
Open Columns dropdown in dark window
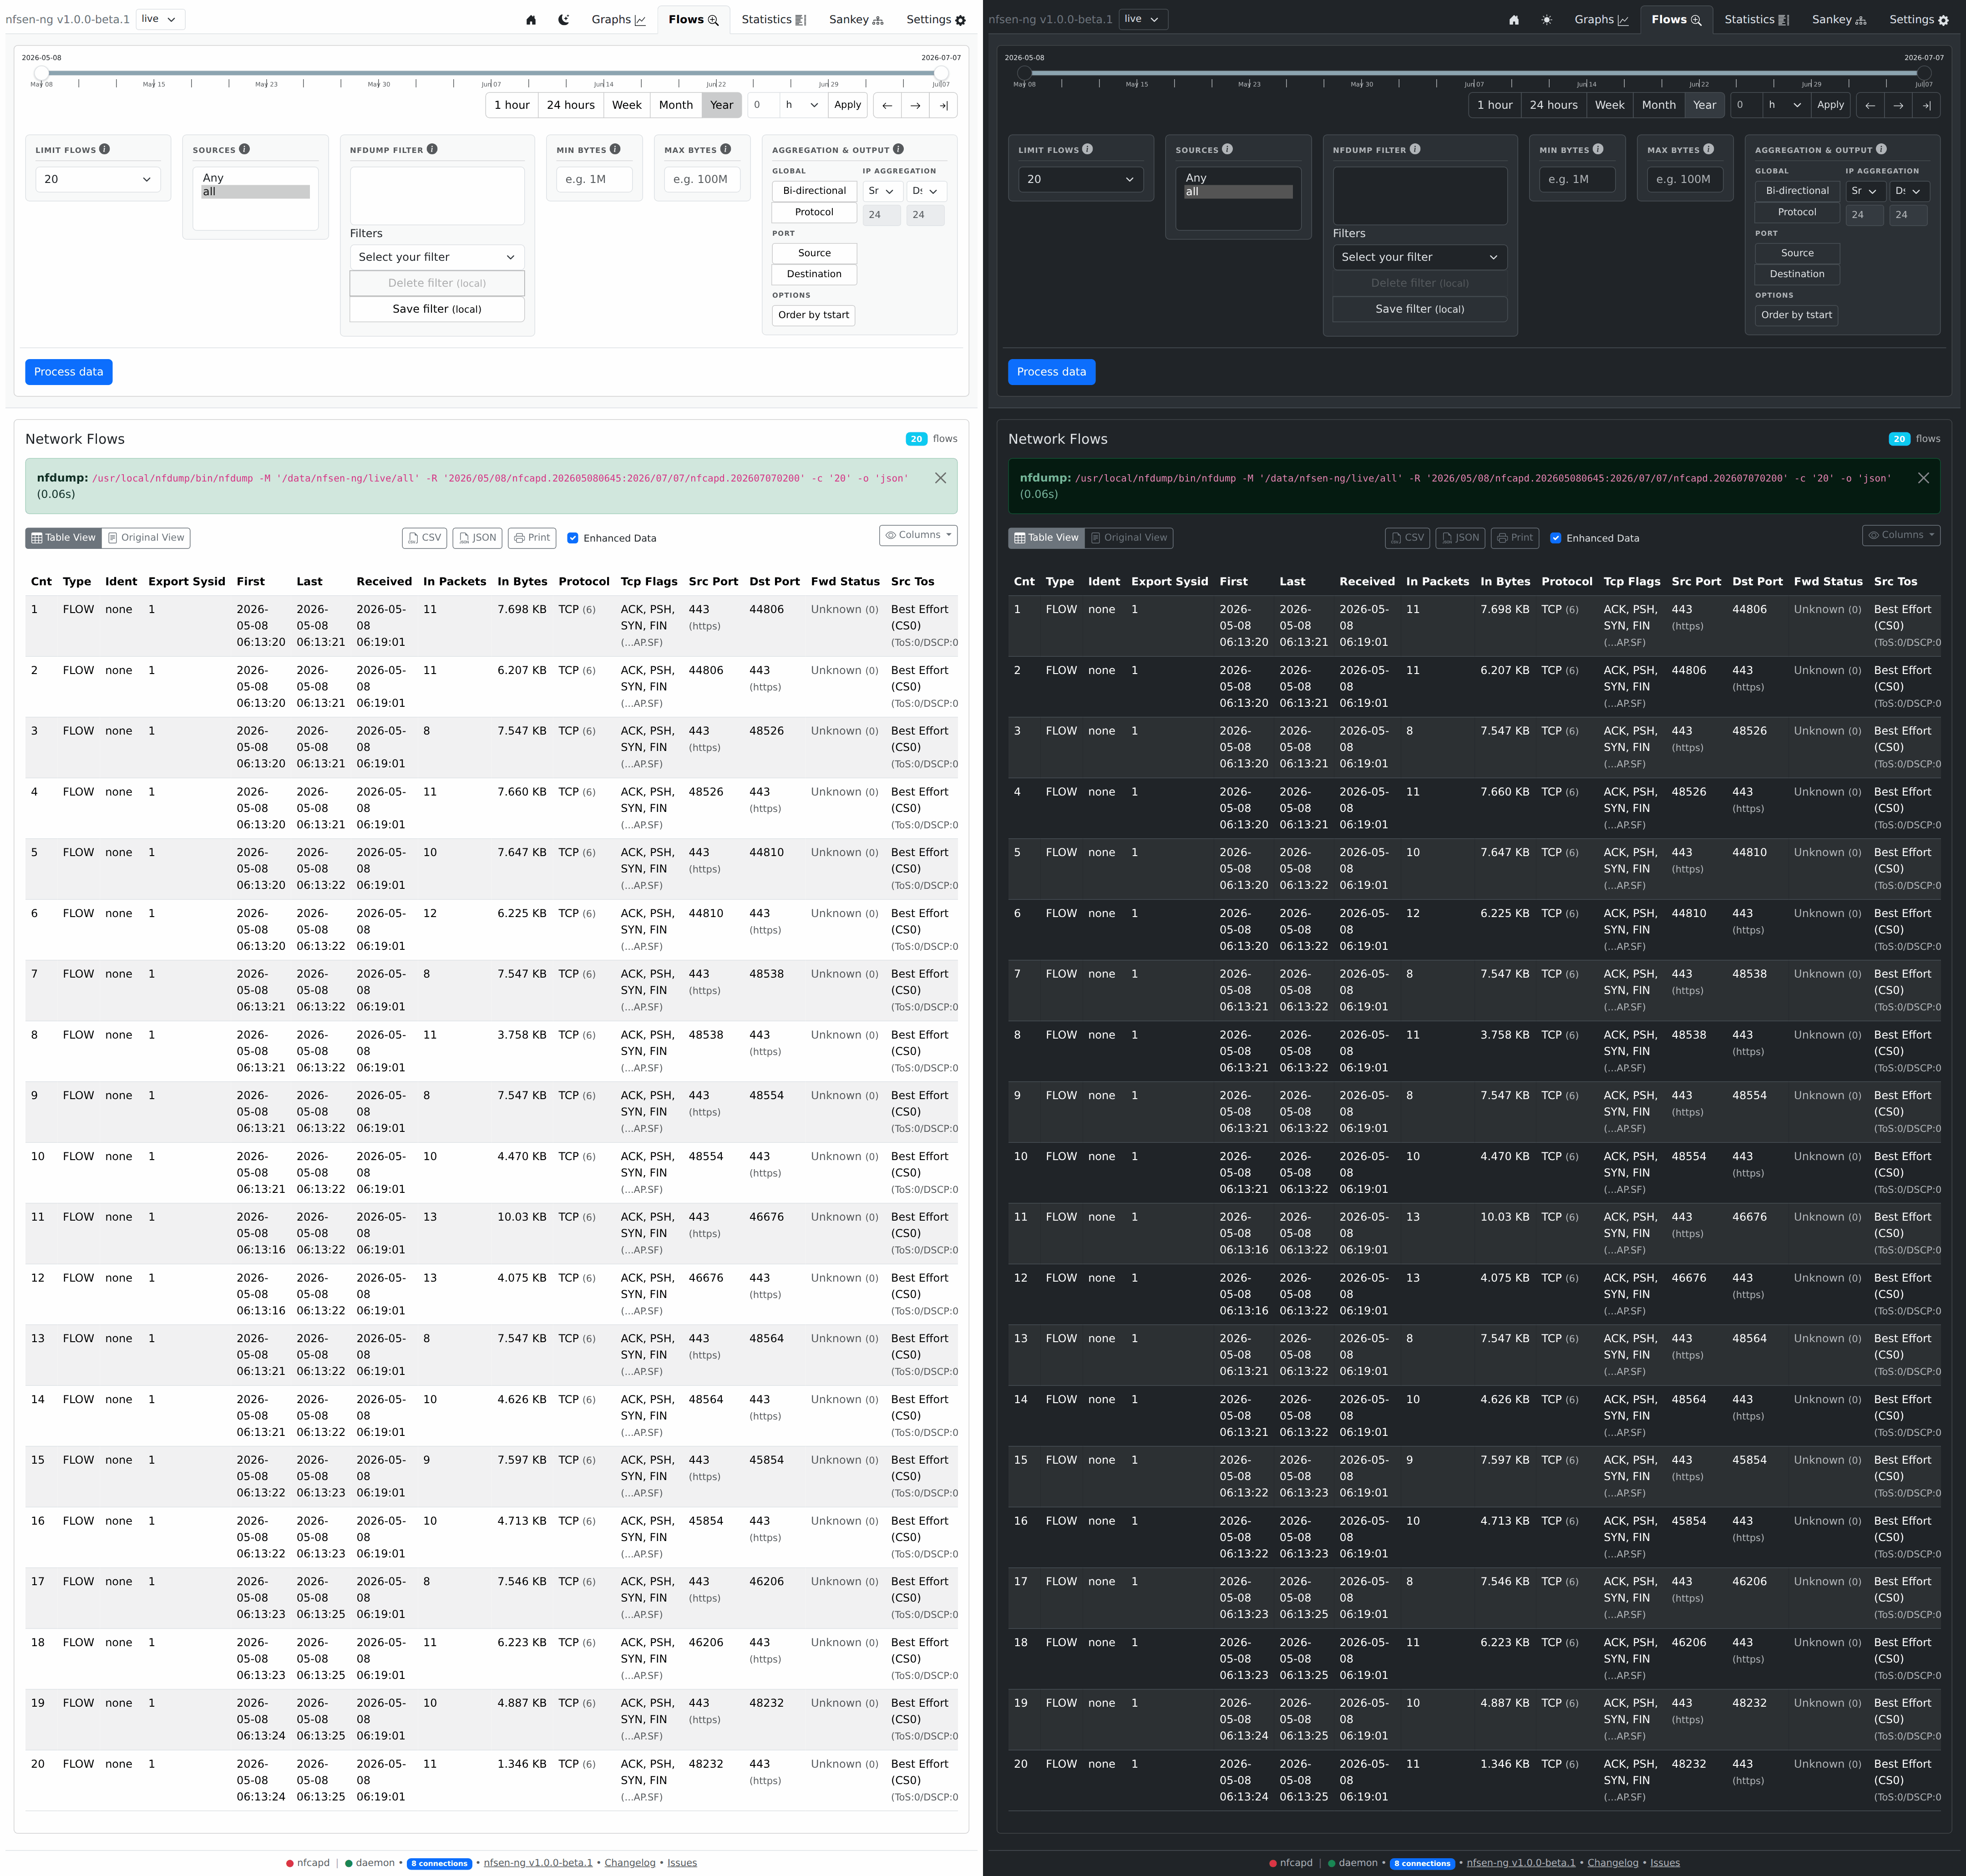pyautogui.click(x=1901, y=535)
